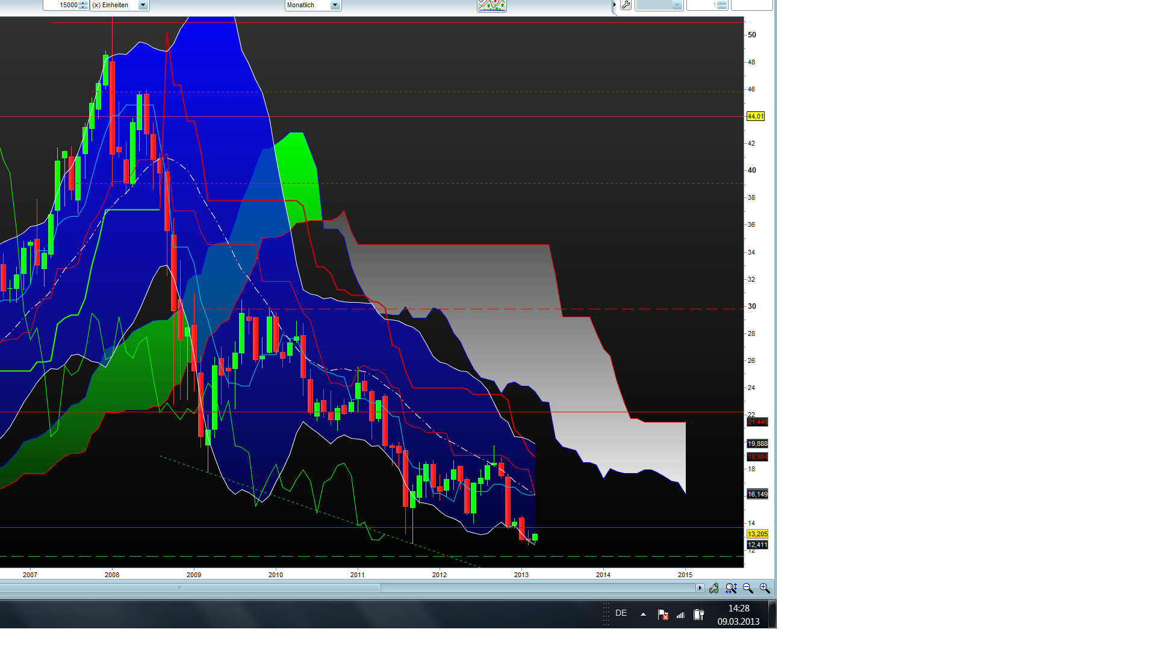Click the 50 value on price axis
This screenshot has height=650, width=1156.
[752, 35]
